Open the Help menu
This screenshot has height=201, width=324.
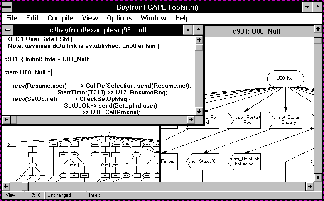click(182, 18)
